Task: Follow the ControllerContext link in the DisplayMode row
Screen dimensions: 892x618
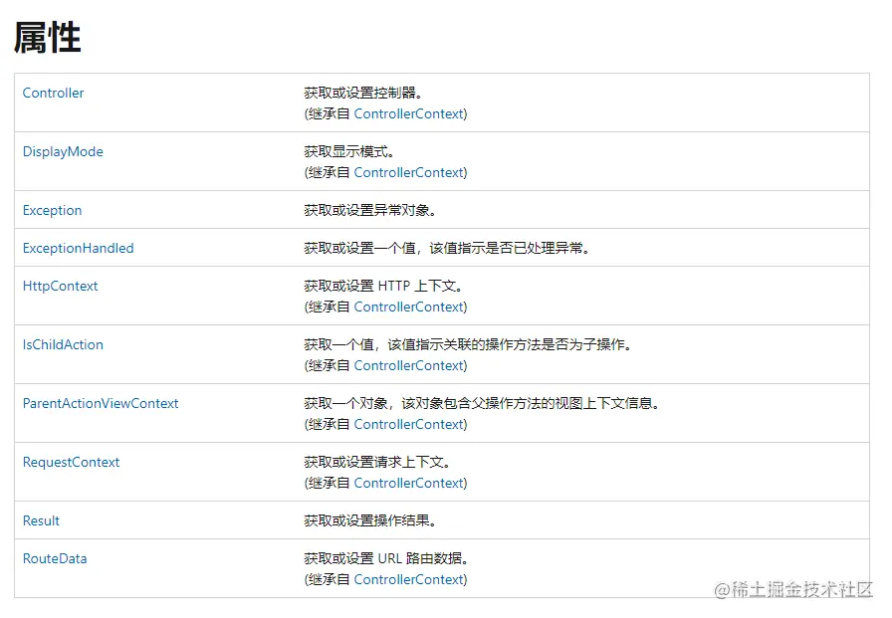Action: (409, 172)
